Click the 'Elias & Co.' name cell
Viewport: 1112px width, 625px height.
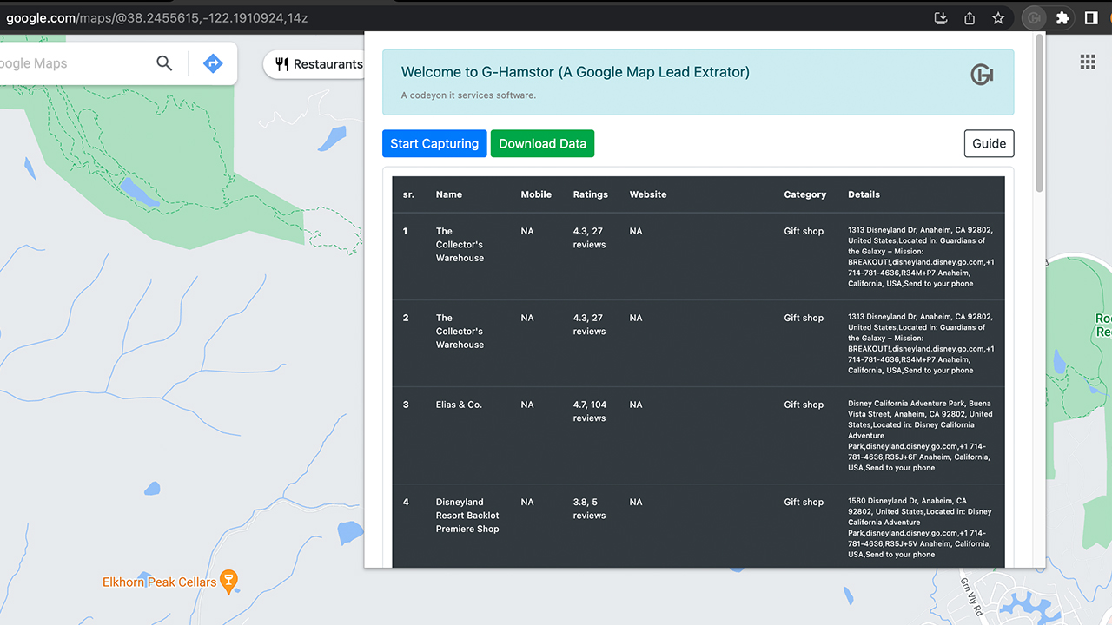coord(459,405)
